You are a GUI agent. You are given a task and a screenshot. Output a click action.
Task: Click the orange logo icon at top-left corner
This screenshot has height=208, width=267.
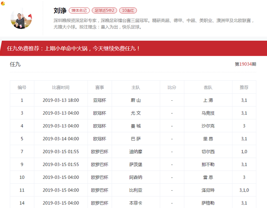point(3,3)
